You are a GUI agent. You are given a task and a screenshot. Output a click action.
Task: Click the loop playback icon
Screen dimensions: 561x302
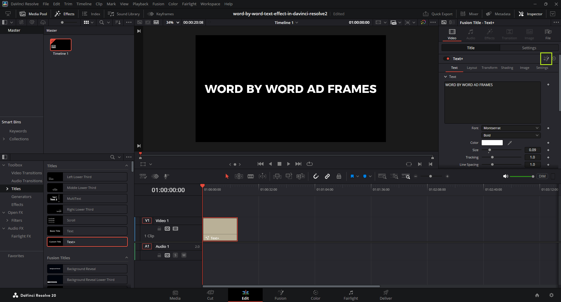click(x=309, y=164)
